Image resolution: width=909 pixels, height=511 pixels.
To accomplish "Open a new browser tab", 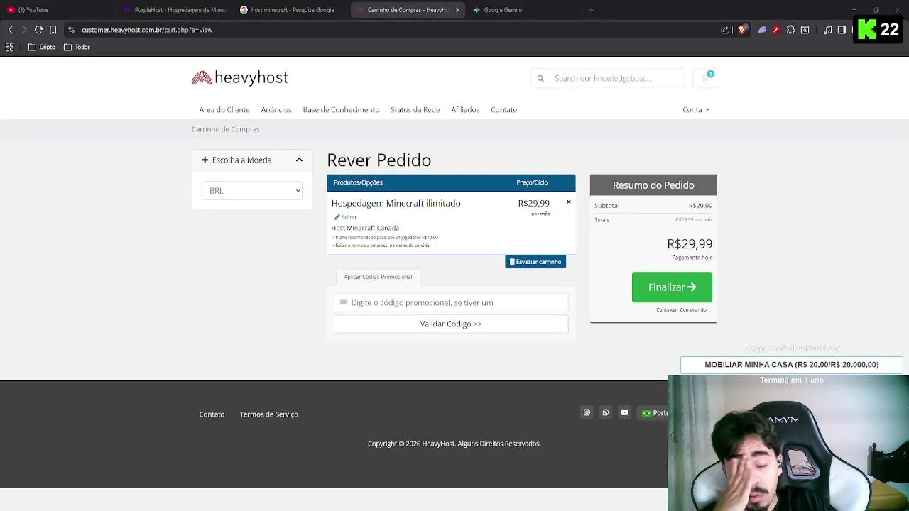I will tap(592, 10).
